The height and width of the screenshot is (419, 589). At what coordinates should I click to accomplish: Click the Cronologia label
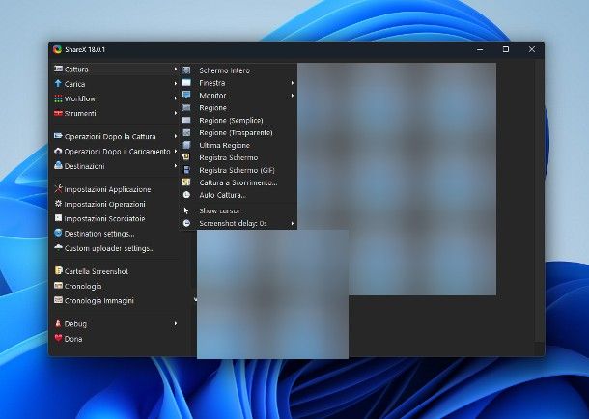point(83,286)
